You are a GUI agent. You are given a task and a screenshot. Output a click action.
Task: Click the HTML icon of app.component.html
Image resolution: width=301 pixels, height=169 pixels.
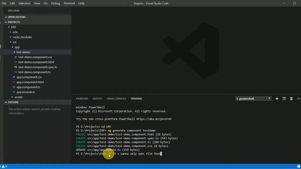pos(14,82)
